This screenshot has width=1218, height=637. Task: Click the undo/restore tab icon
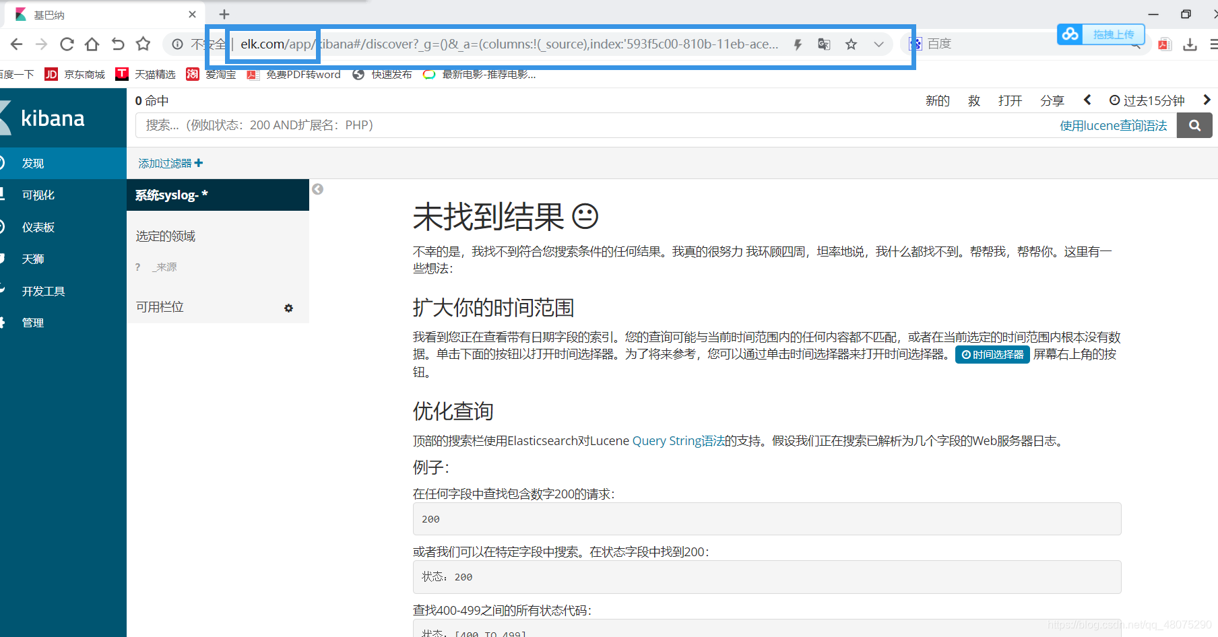(118, 44)
